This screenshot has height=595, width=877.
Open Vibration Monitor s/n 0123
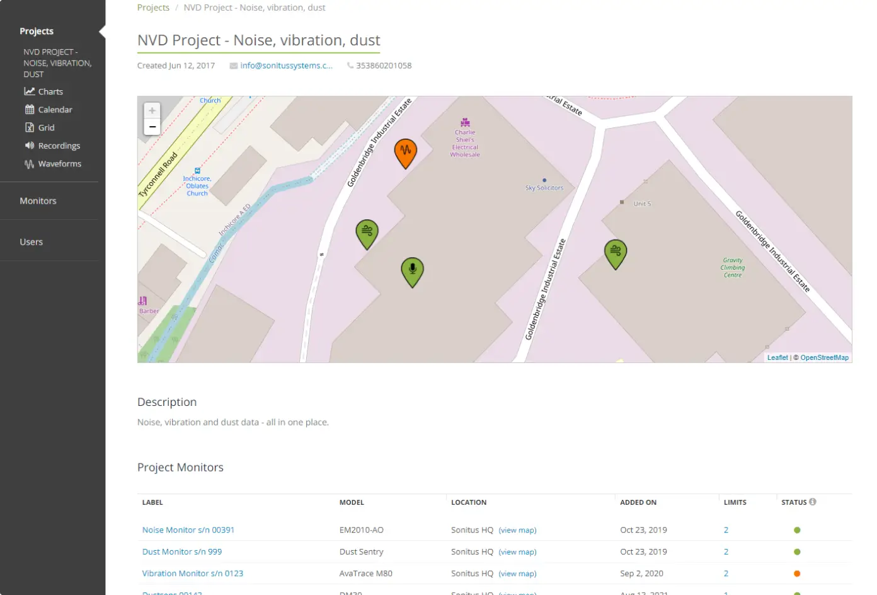[x=193, y=574]
